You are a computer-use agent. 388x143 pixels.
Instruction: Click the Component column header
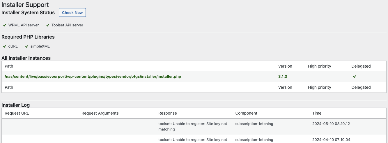click(x=246, y=113)
